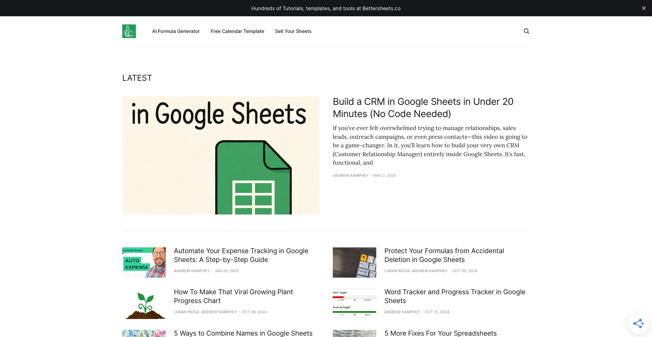
Task: Open the CRM in Google Sheets article
Action: (x=423, y=108)
